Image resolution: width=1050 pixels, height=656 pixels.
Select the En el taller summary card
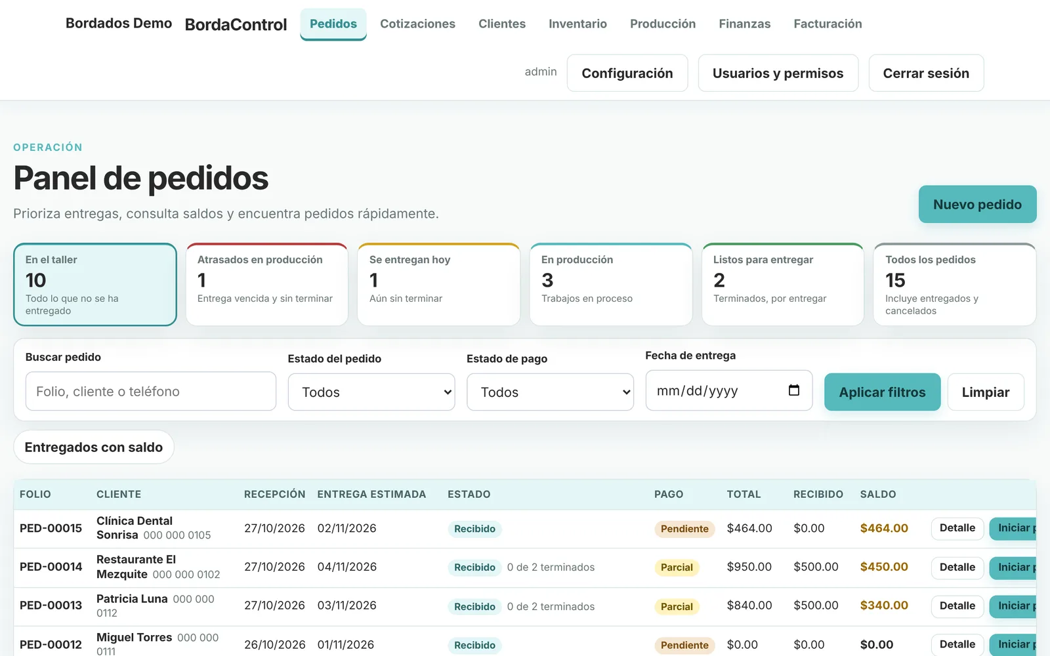95,285
